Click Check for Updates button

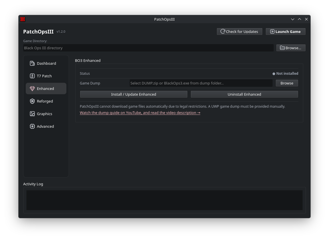[x=239, y=32]
